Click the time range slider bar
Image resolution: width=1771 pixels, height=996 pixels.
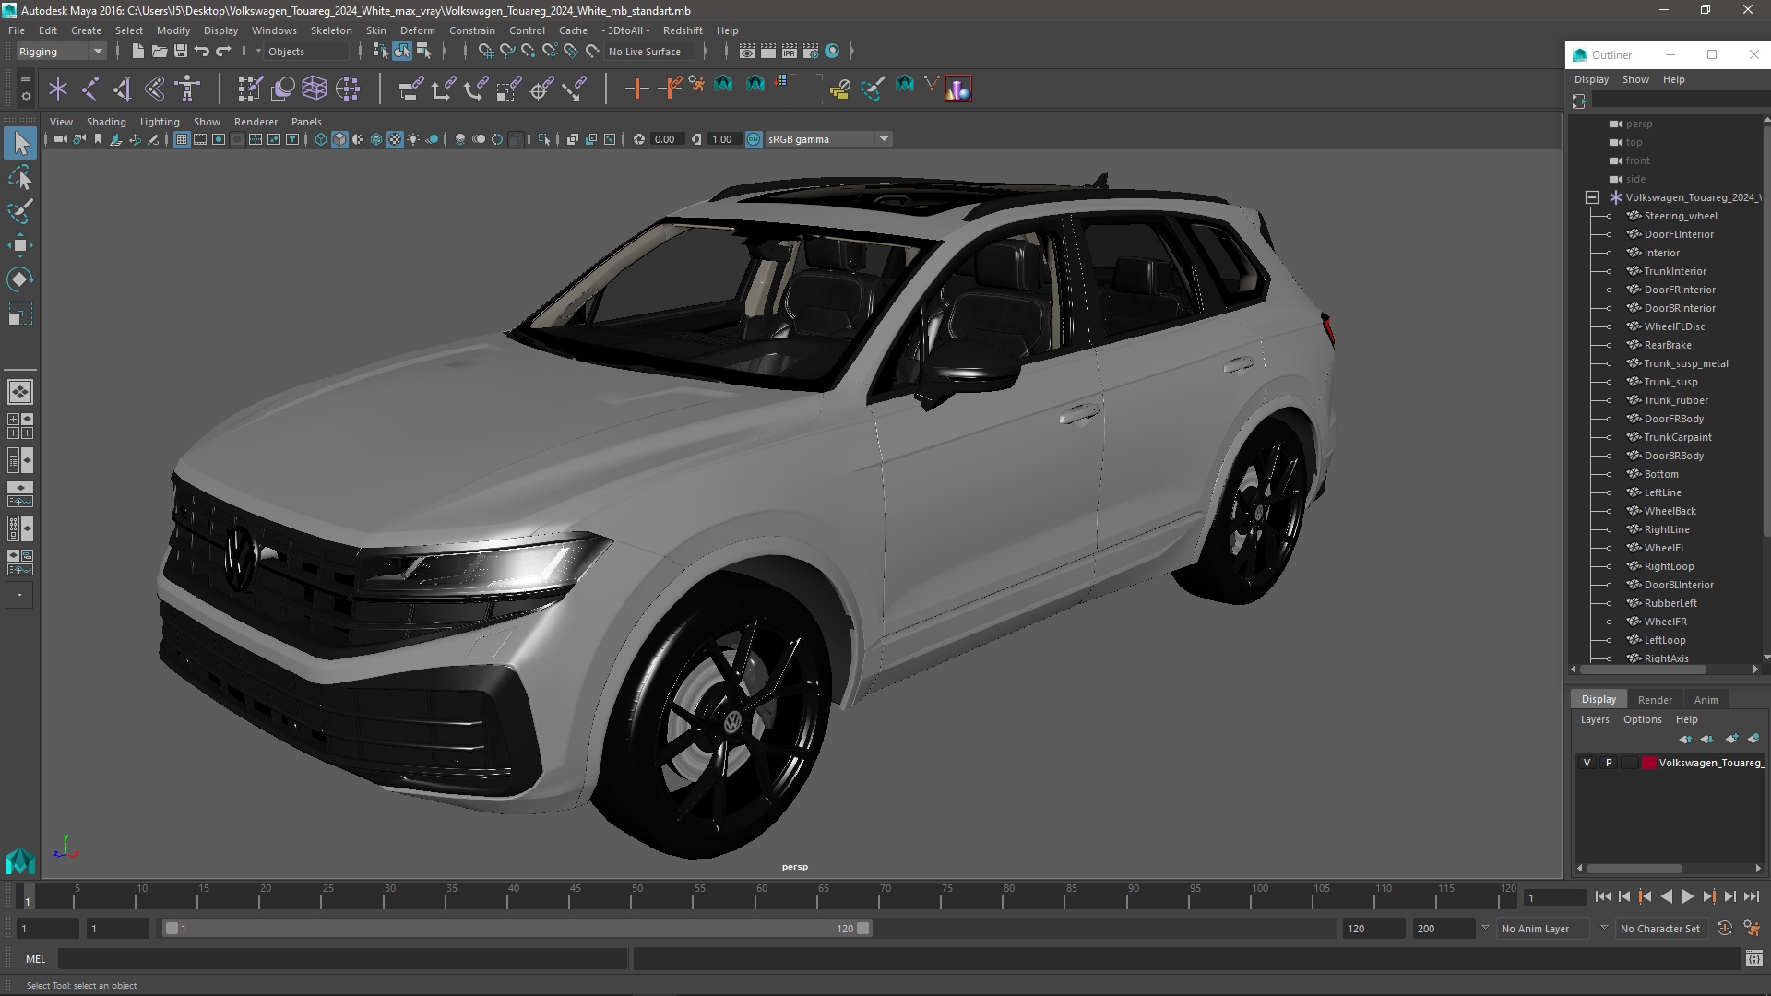(x=517, y=929)
